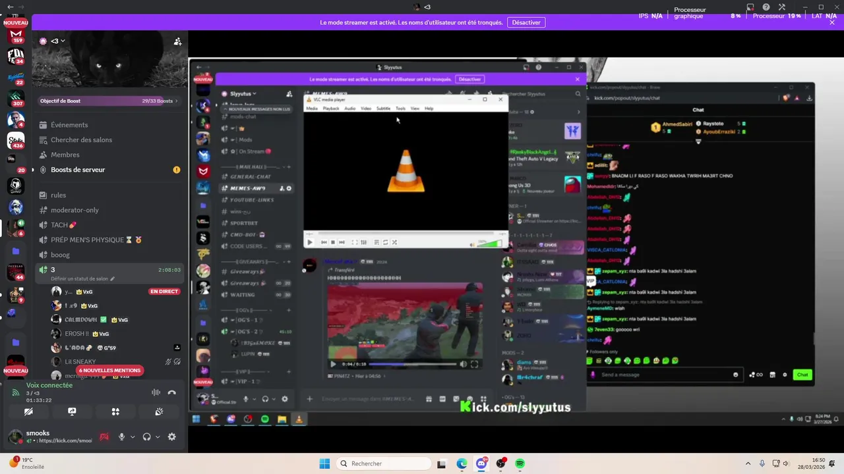The image size is (844, 474).
Task: Open microphone input options arrow
Action: [x=133, y=437]
